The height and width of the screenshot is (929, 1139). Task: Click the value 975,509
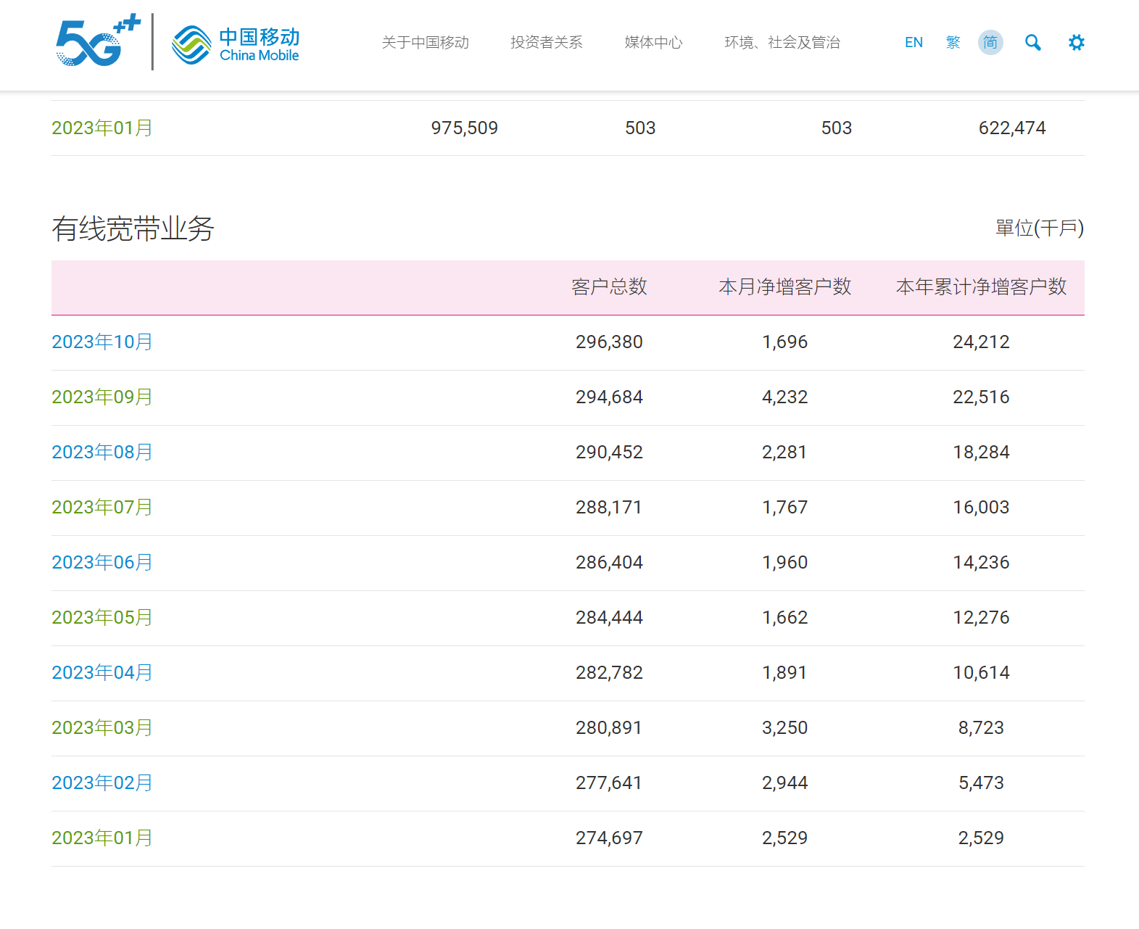pos(465,128)
